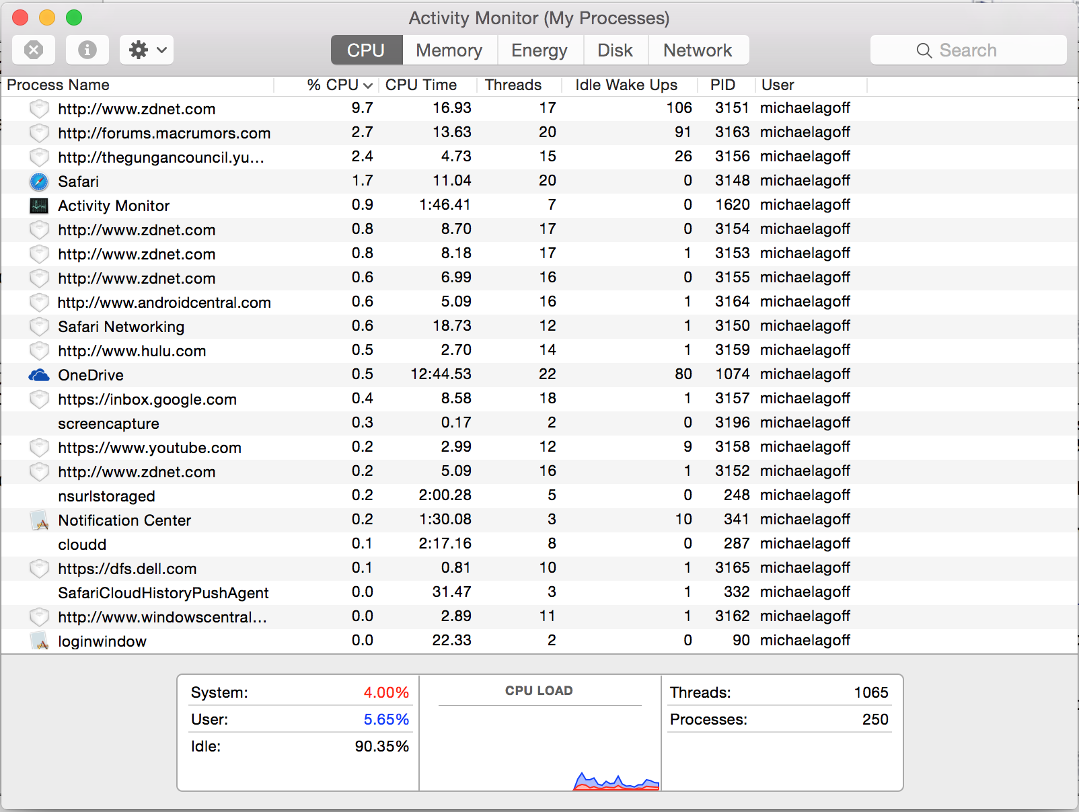Click shield icon for zdnet process PID 3154
Image resolution: width=1079 pixels, height=812 pixels.
click(x=39, y=230)
